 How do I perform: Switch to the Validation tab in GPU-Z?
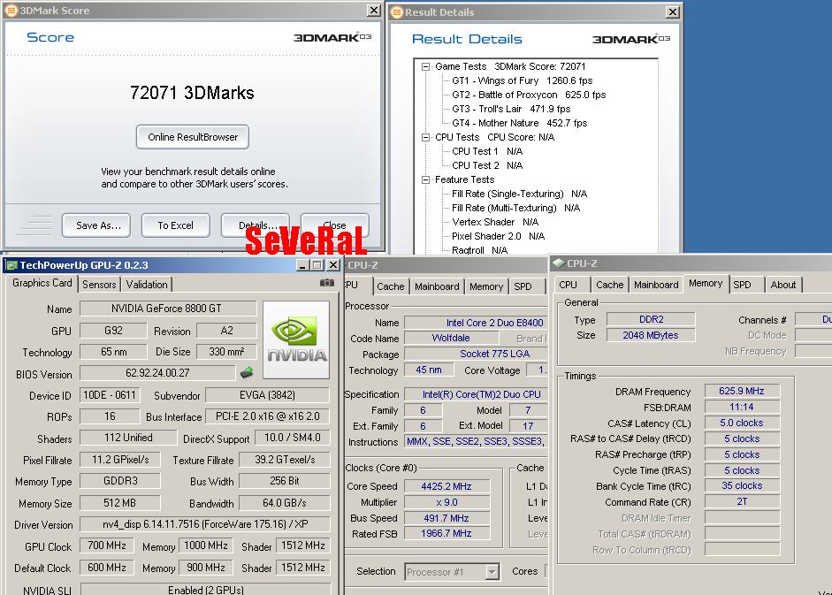pos(147,285)
